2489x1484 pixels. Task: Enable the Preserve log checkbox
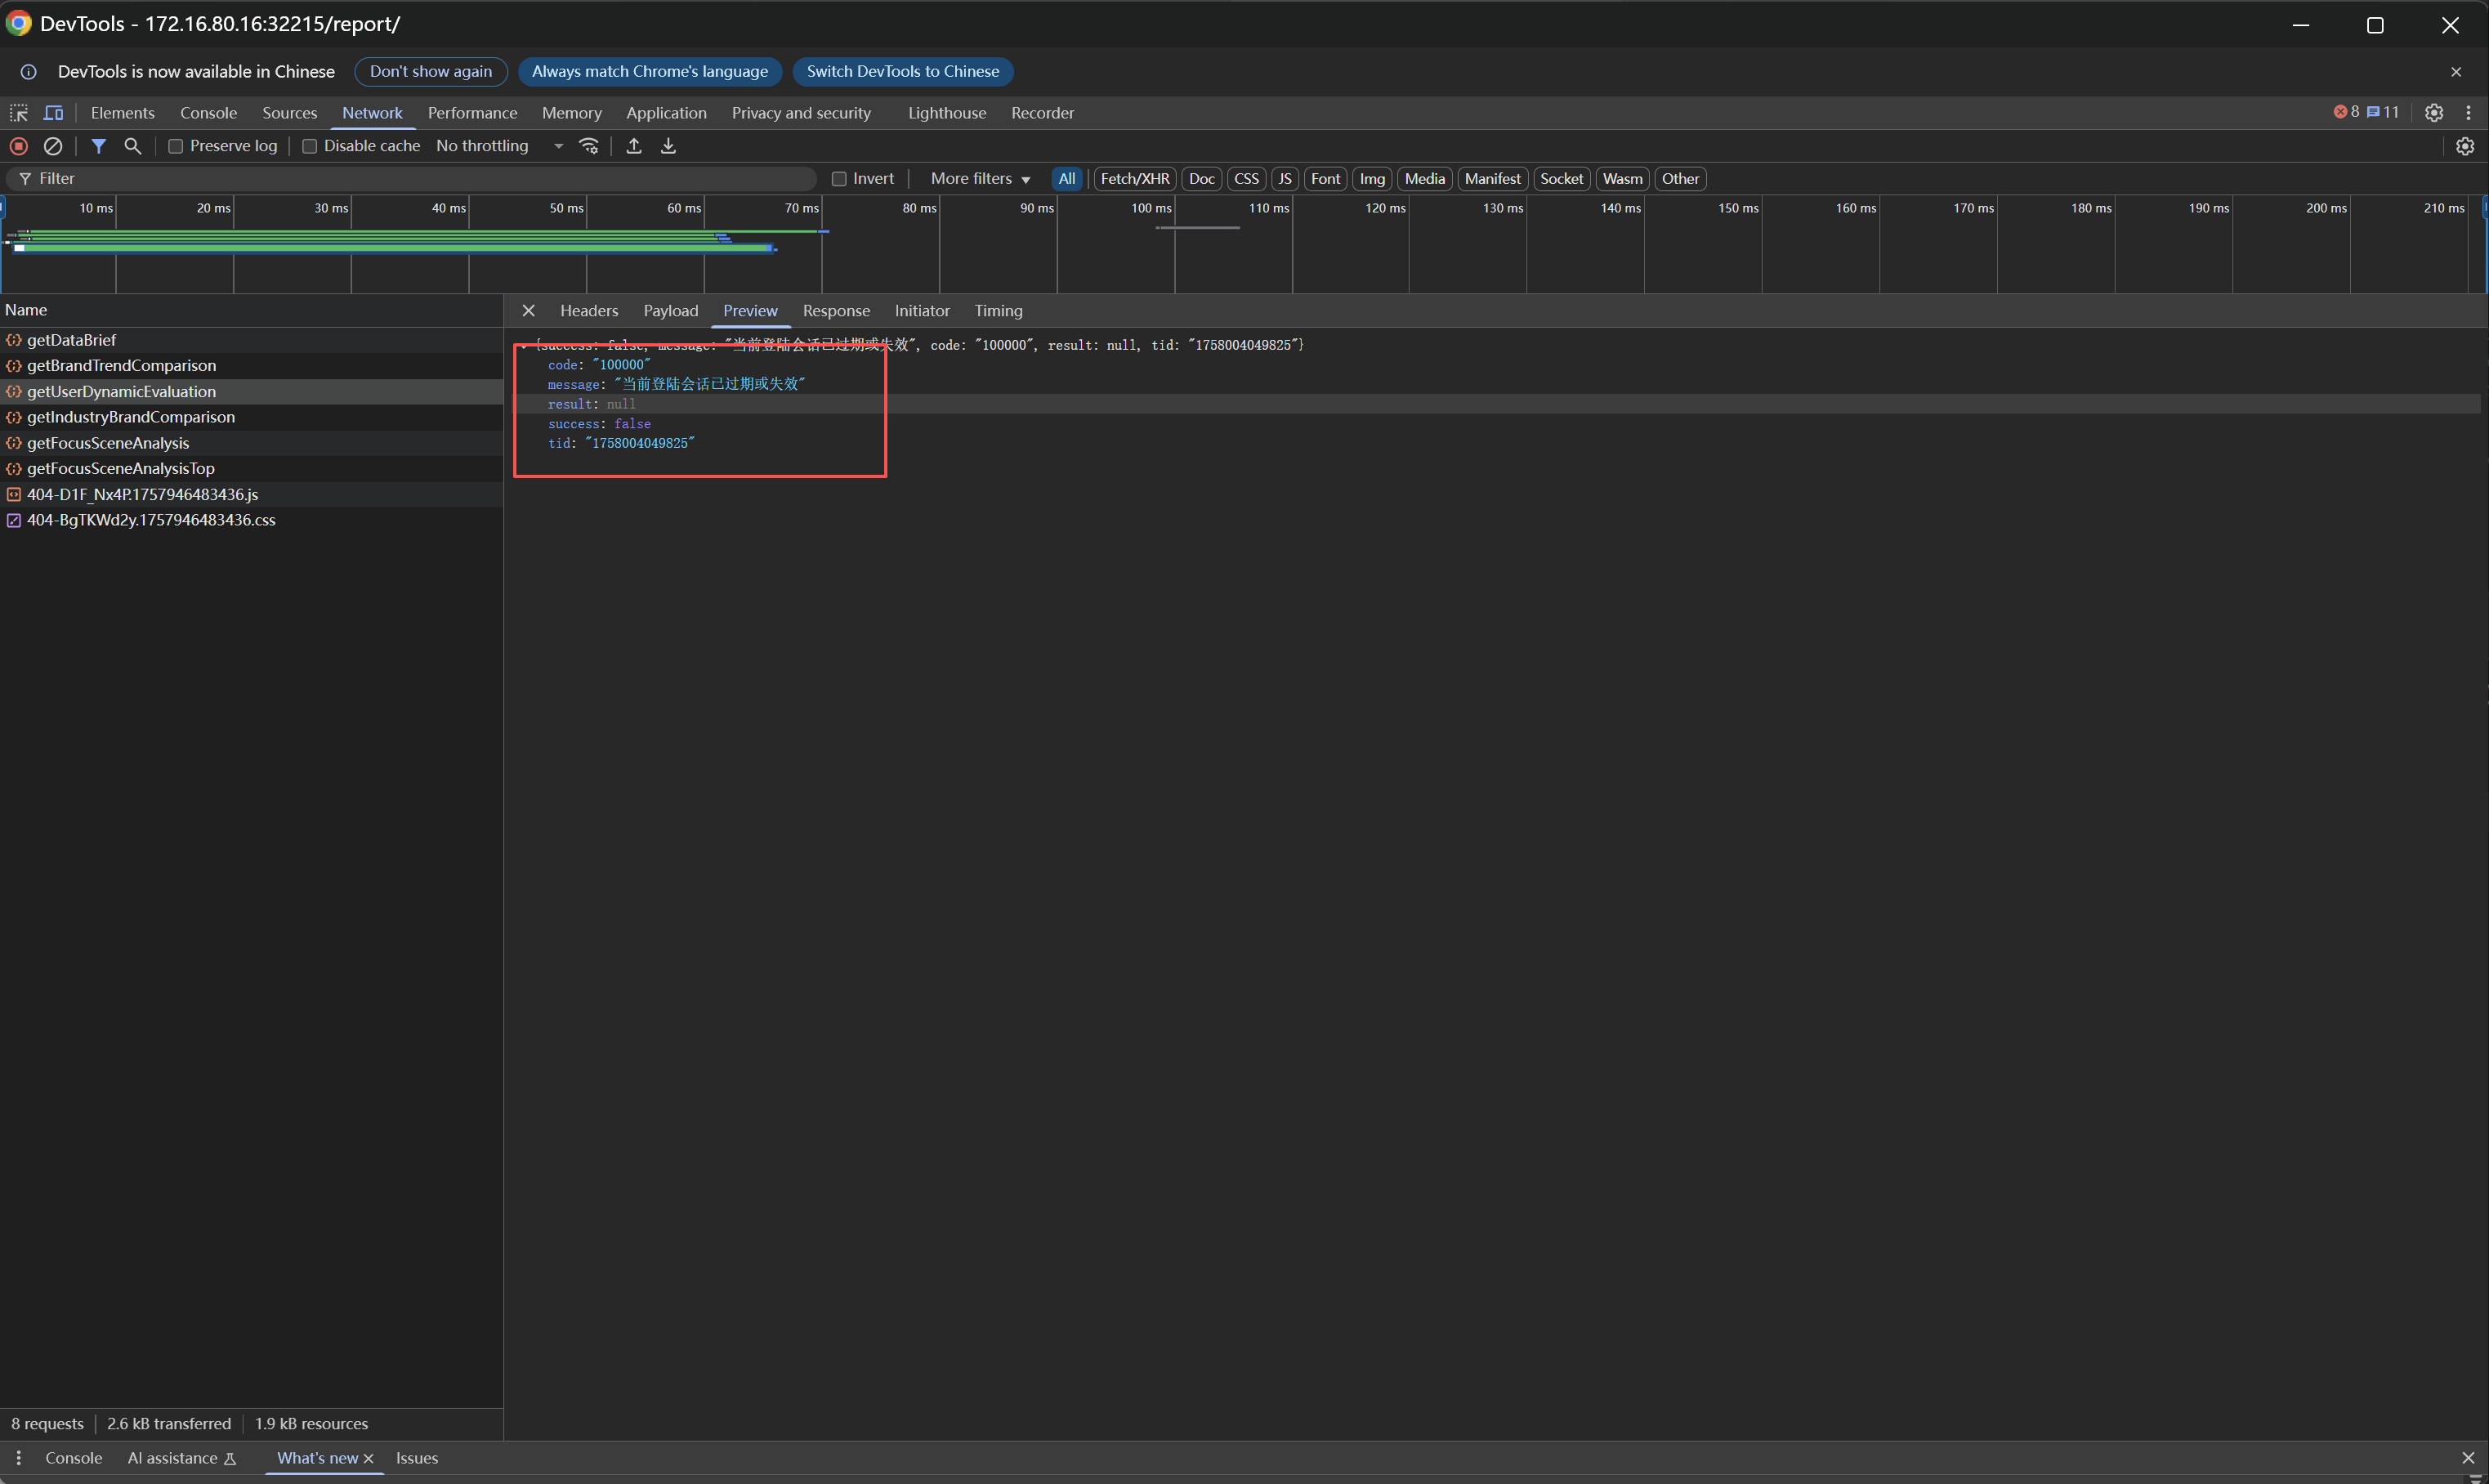coord(175,146)
